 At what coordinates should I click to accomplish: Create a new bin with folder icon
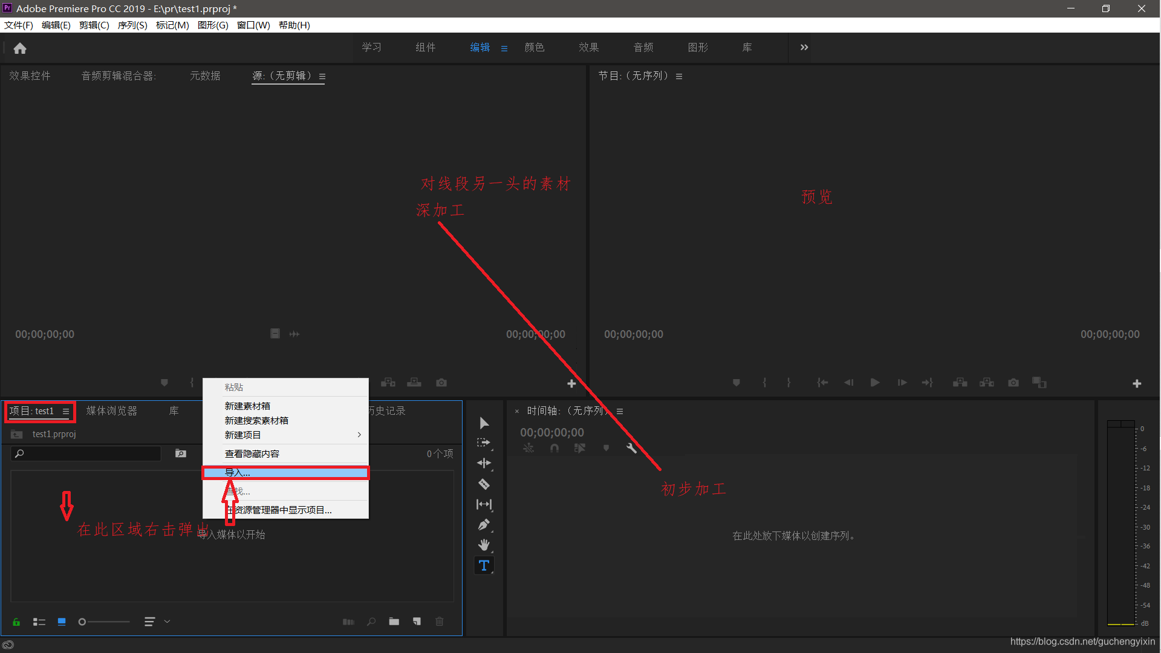coord(394,622)
